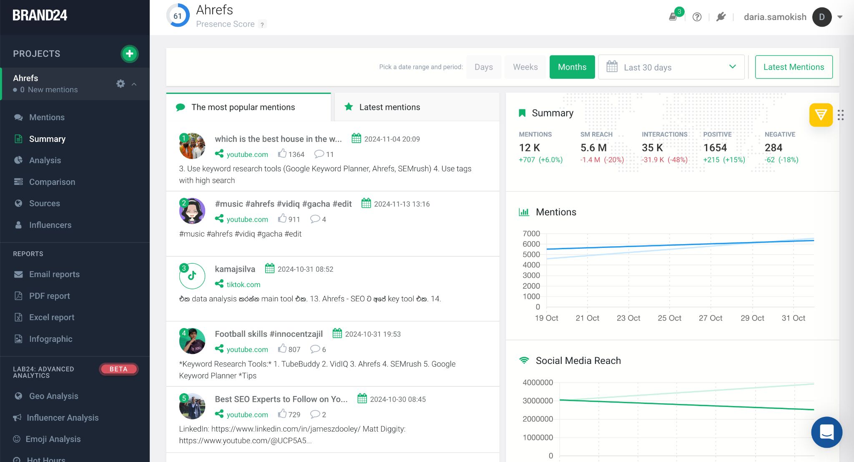Click the green add project plus button
854x462 pixels.
click(x=129, y=54)
